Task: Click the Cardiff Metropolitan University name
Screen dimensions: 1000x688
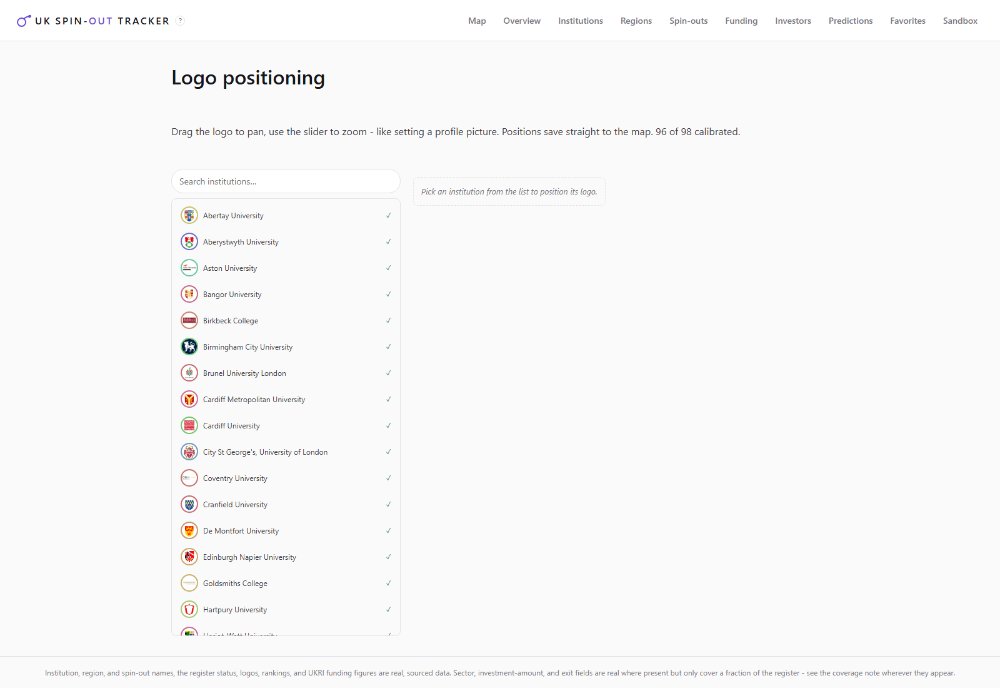Action: [x=254, y=400]
